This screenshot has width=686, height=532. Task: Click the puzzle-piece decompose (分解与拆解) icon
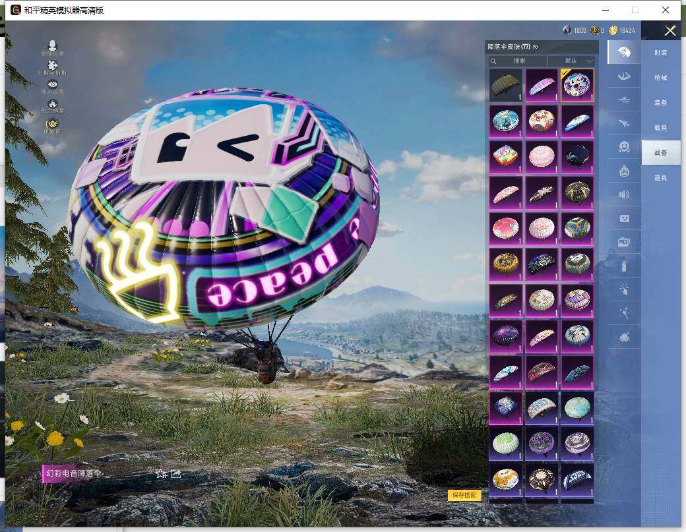[53, 65]
